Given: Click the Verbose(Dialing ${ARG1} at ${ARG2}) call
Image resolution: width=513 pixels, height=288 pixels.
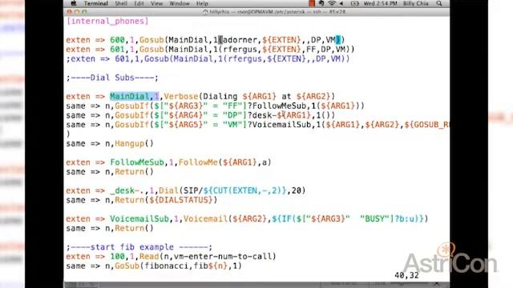Looking at the screenshot, I should coord(249,96).
